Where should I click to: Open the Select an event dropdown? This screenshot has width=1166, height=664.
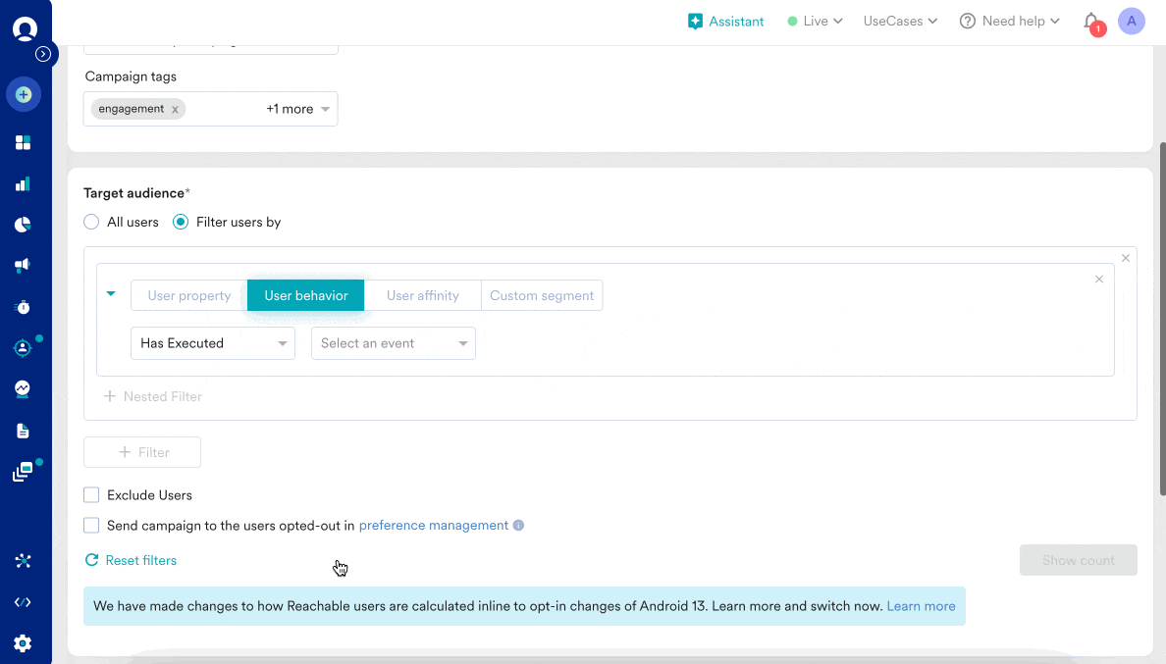pos(394,343)
